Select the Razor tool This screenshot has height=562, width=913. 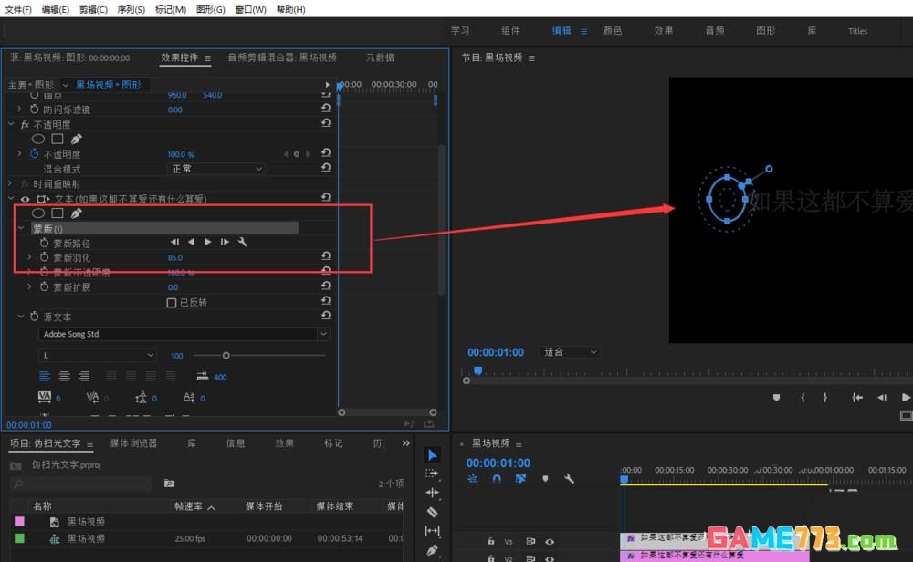(432, 512)
